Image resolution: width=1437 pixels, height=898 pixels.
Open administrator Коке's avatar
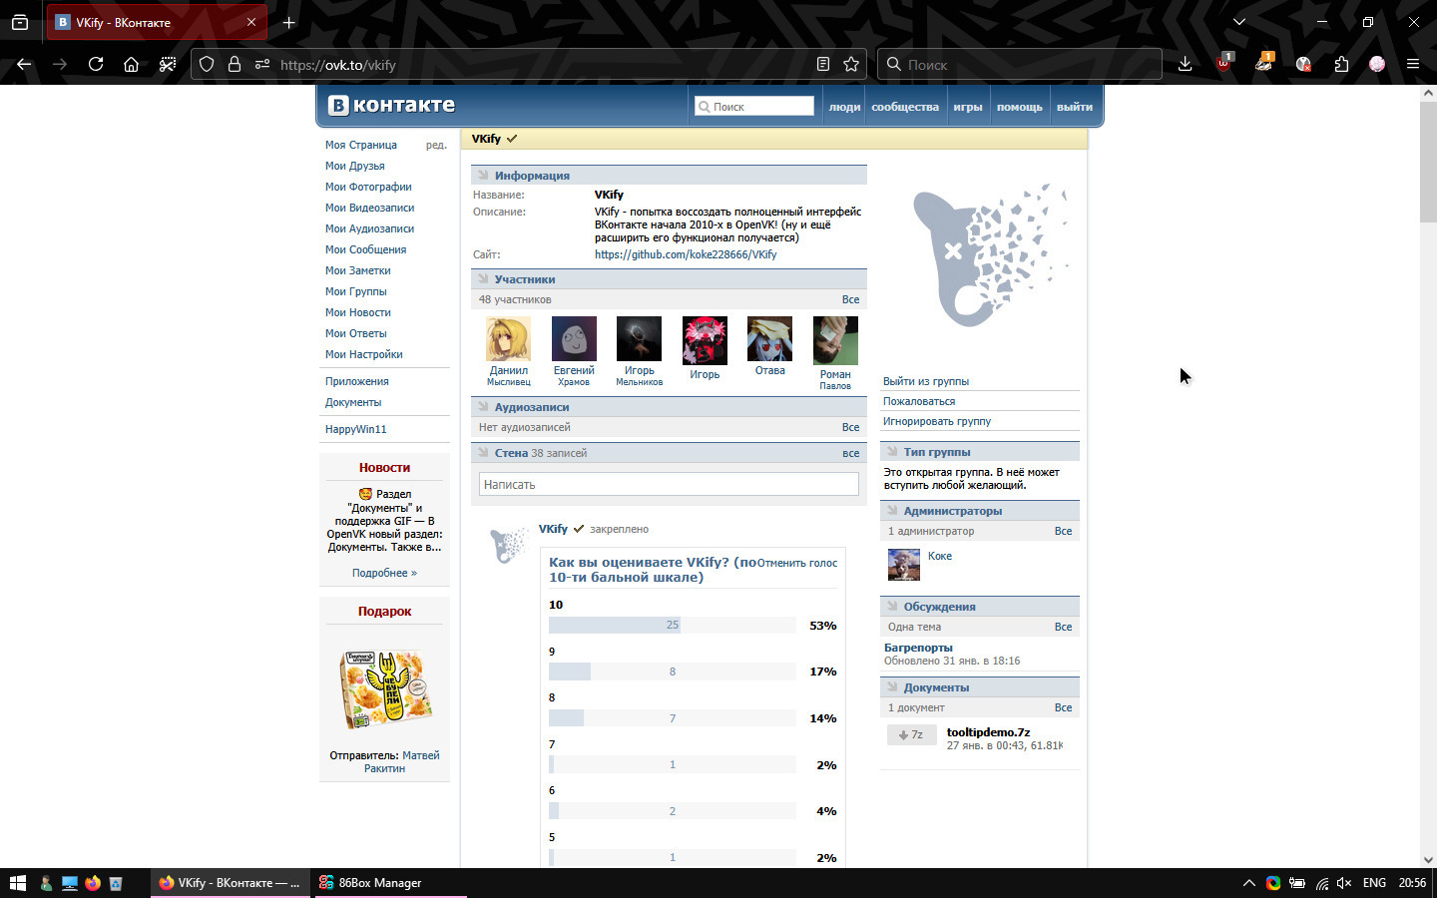pyautogui.click(x=904, y=565)
